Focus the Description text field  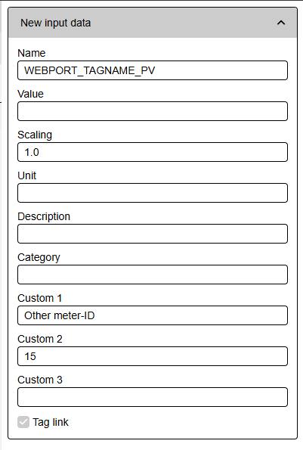[x=153, y=234]
